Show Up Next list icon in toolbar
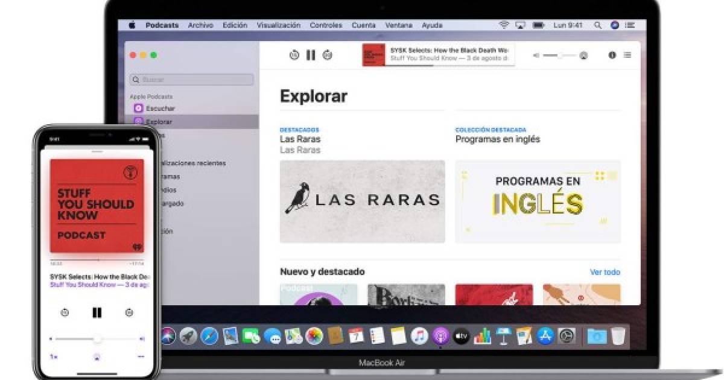This screenshot has height=380, width=724. click(x=627, y=55)
